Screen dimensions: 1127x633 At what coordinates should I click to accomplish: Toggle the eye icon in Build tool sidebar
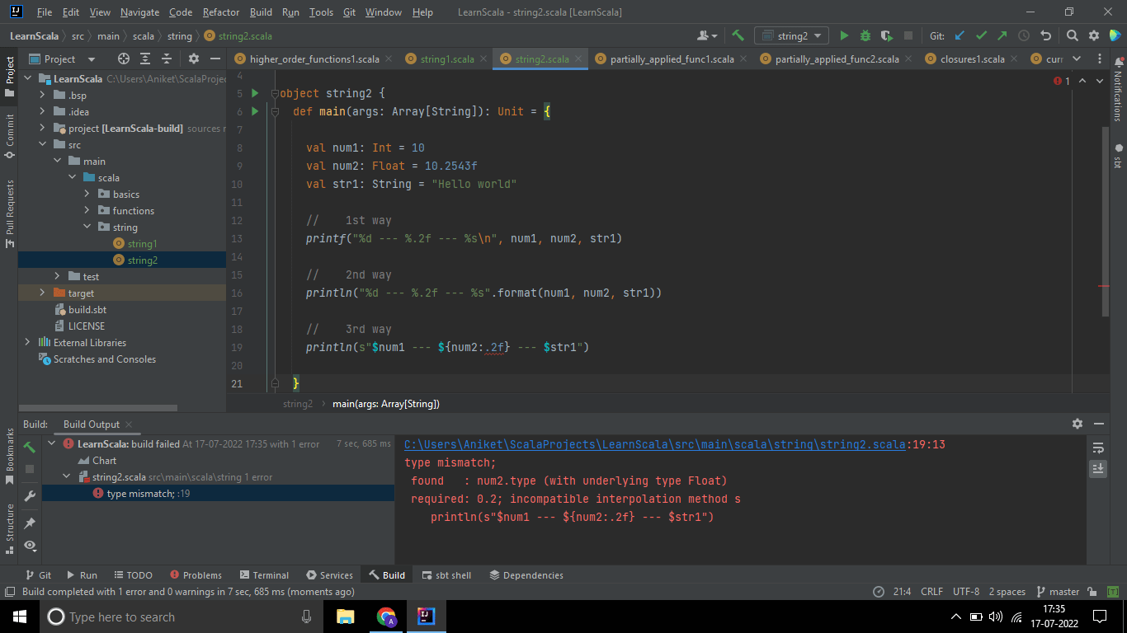(30, 545)
